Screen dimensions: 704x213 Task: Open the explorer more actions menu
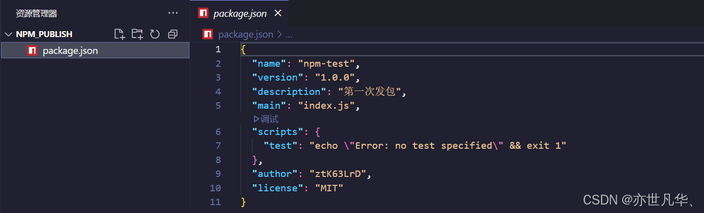click(173, 13)
